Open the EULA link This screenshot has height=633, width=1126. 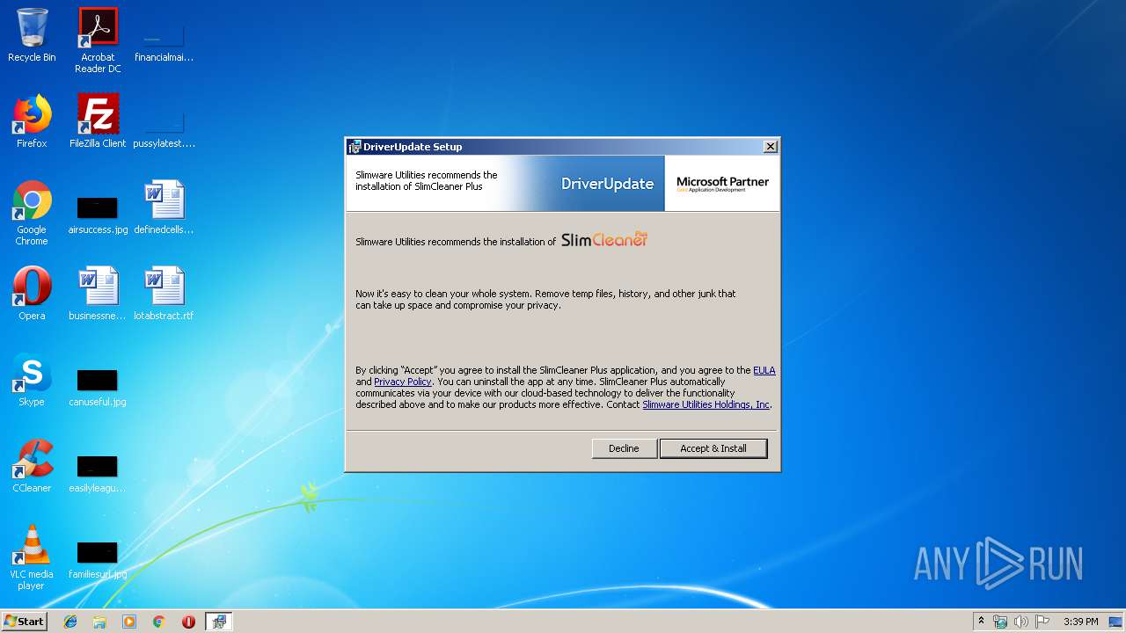764,370
